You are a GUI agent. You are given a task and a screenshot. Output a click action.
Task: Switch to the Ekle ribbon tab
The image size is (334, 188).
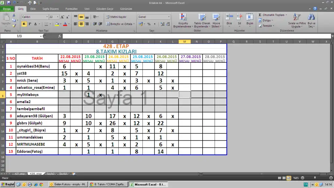[x=33, y=9]
